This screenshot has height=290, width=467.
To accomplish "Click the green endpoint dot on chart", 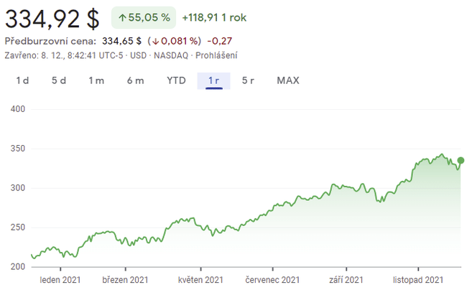I will coord(461,161).
